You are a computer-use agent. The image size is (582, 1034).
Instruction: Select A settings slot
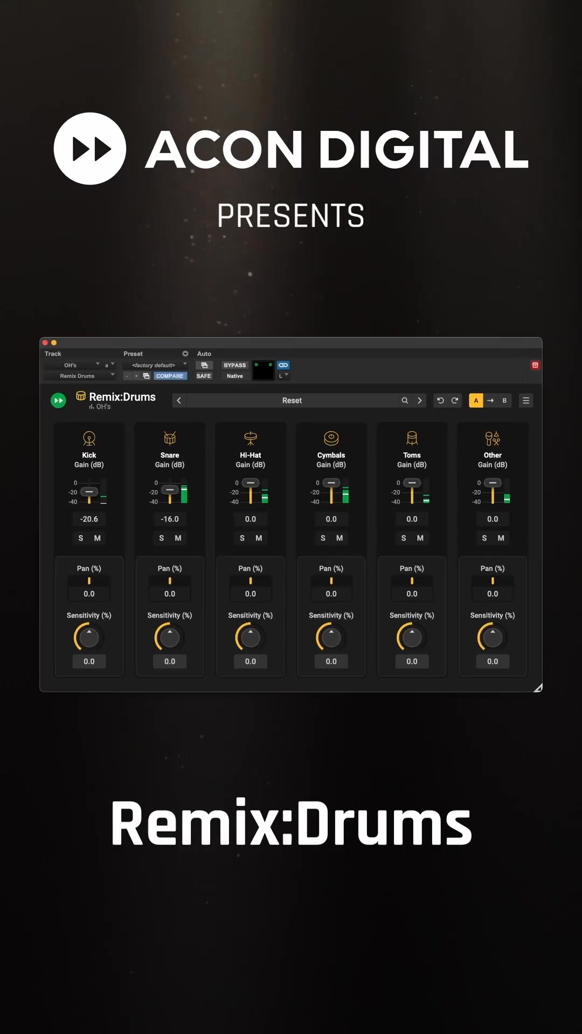coord(476,400)
